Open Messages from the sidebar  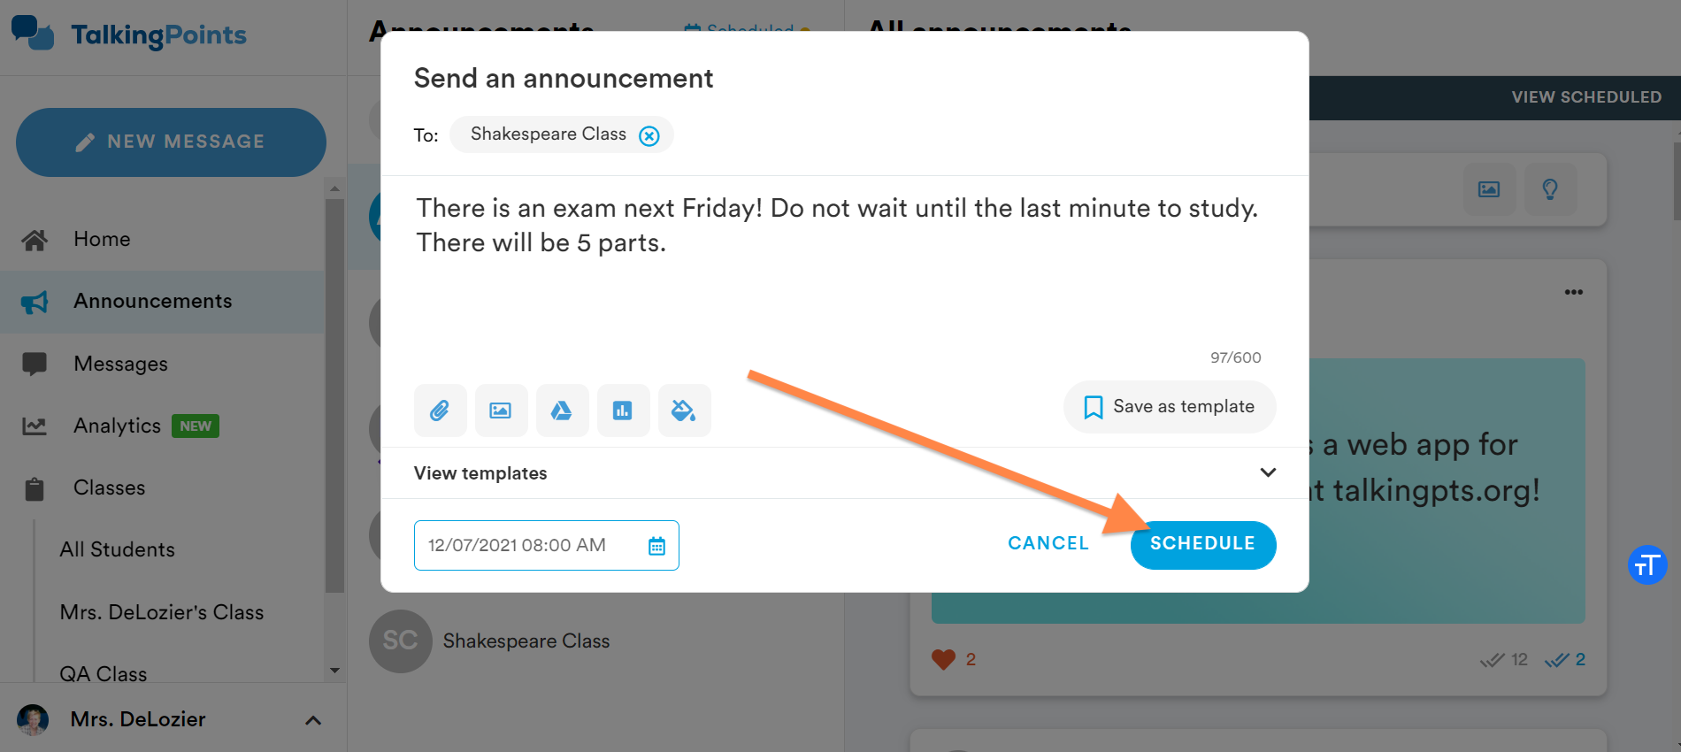click(120, 364)
